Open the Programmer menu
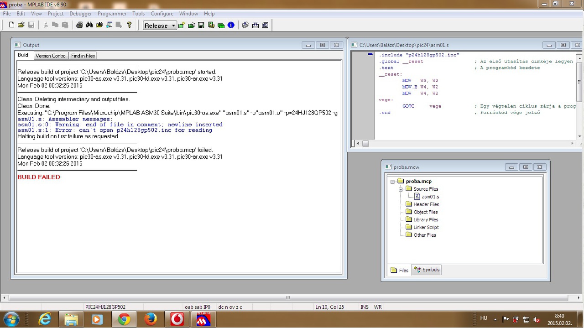 coord(112,14)
